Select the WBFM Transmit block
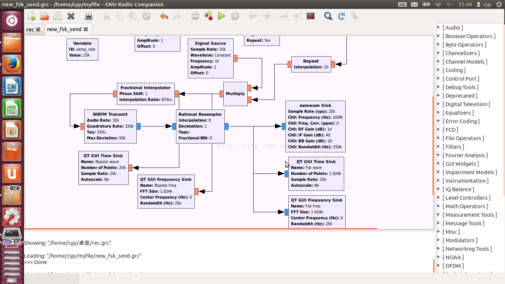This screenshot has height=284, width=505. coord(110,126)
